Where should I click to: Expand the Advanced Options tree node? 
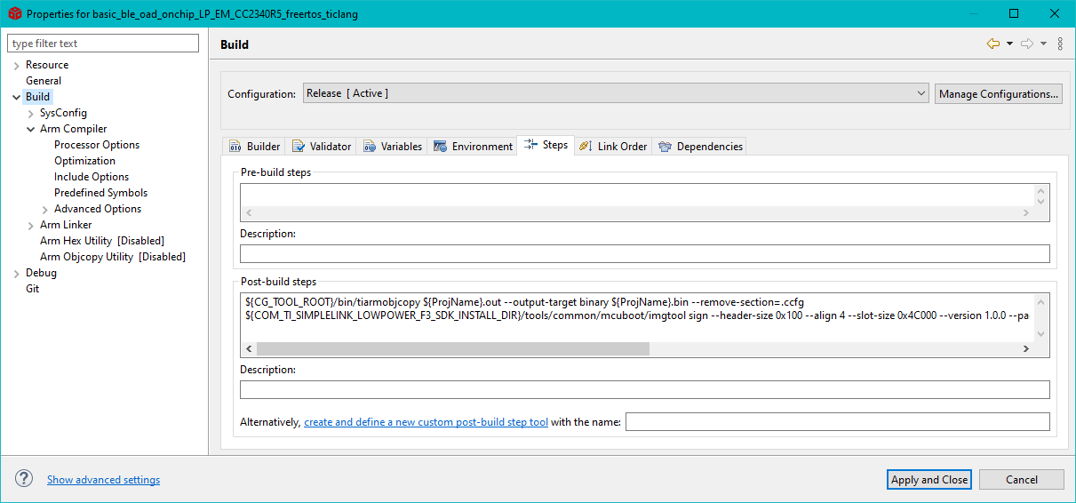click(45, 209)
